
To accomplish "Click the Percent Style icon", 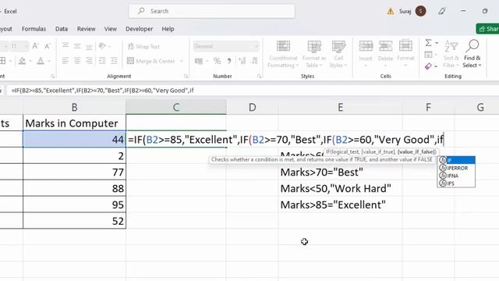I will point(217,61).
